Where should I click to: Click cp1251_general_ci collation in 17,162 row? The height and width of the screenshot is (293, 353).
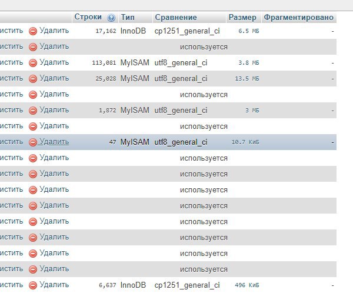[187, 31]
